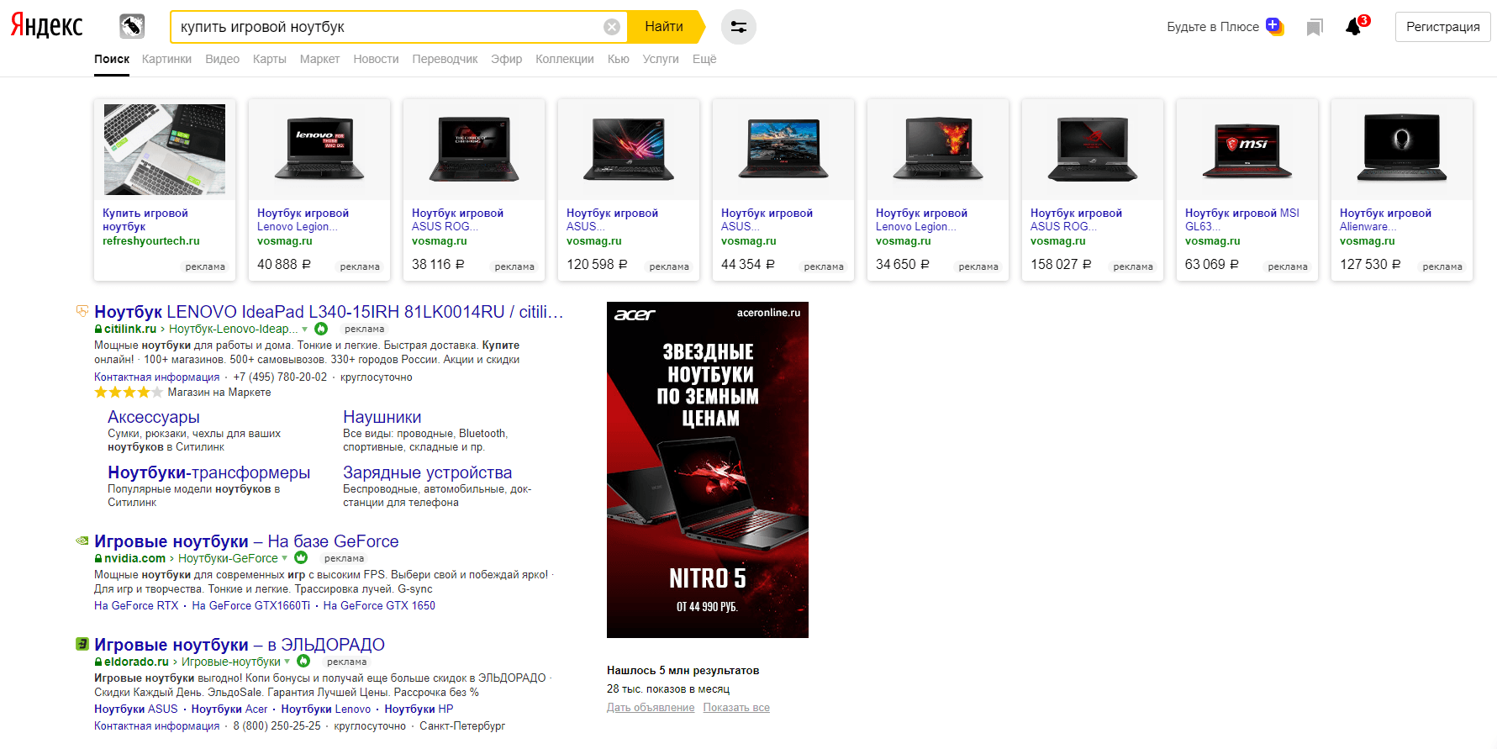
Task: Open the collections bookmark icon
Action: [1315, 28]
